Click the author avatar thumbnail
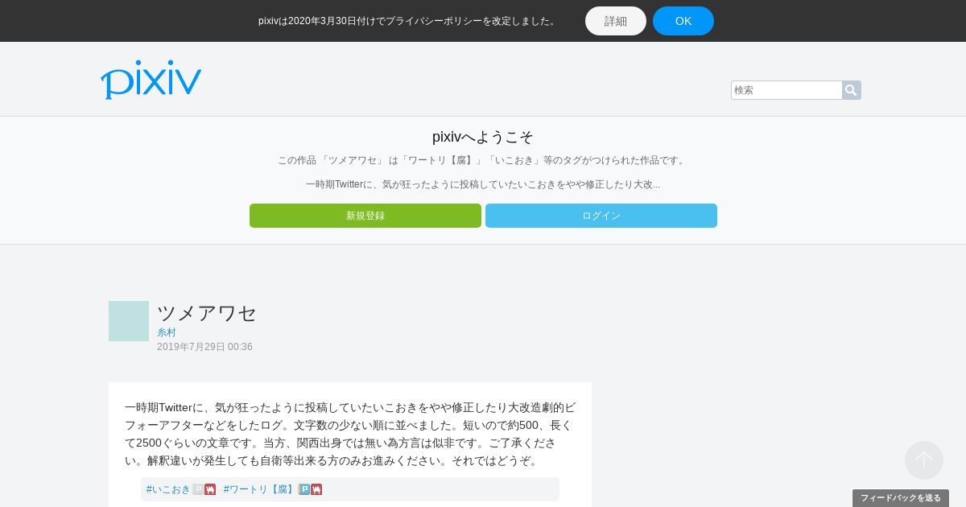The height and width of the screenshot is (507, 966). point(129,321)
